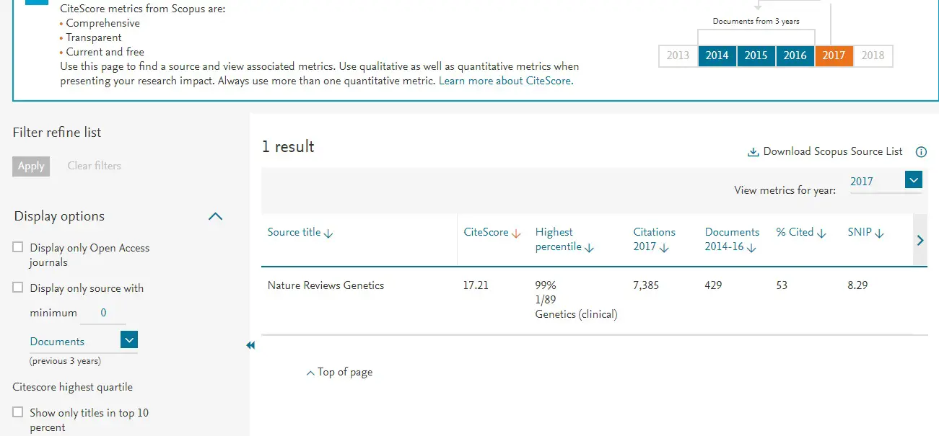Enable Display only source with minimum
The image size is (939, 436).
[x=18, y=288]
